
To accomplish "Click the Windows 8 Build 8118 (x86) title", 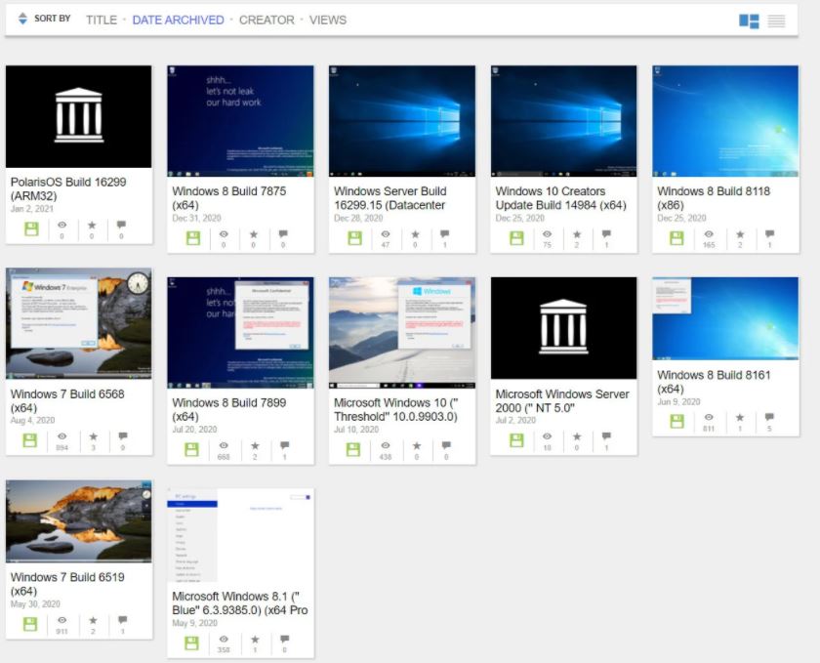I will click(x=714, y=198).
